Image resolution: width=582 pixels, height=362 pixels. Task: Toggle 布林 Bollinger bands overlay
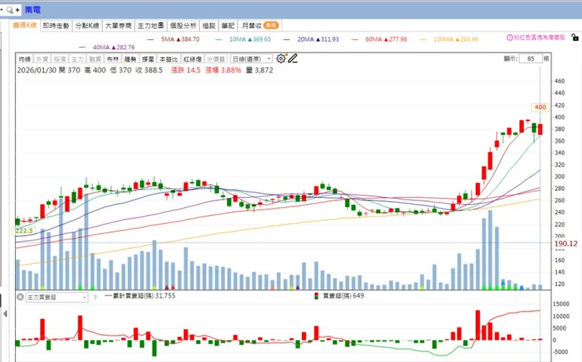(x=112, y=59)
